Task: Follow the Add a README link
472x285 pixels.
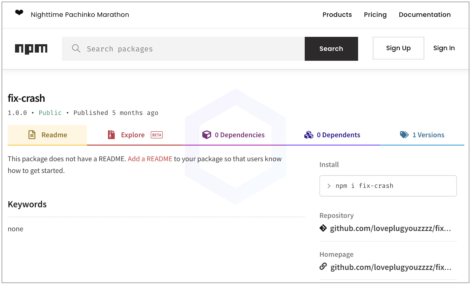Action: [x=150, y=159]
